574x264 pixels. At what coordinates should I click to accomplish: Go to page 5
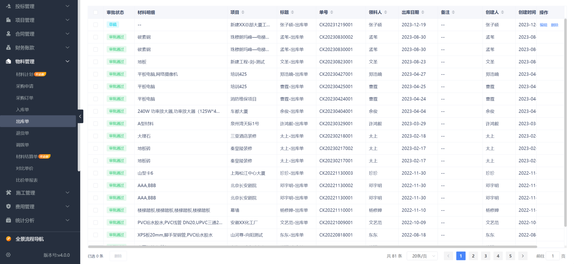click(510, 256)
